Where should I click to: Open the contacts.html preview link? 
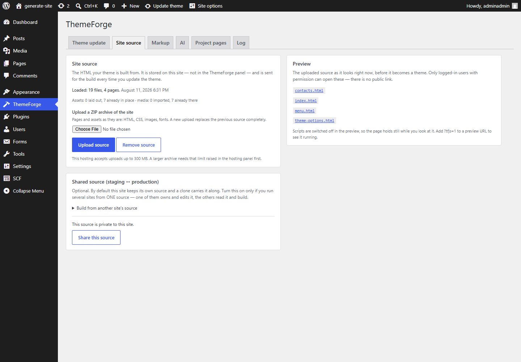(309, 90)
